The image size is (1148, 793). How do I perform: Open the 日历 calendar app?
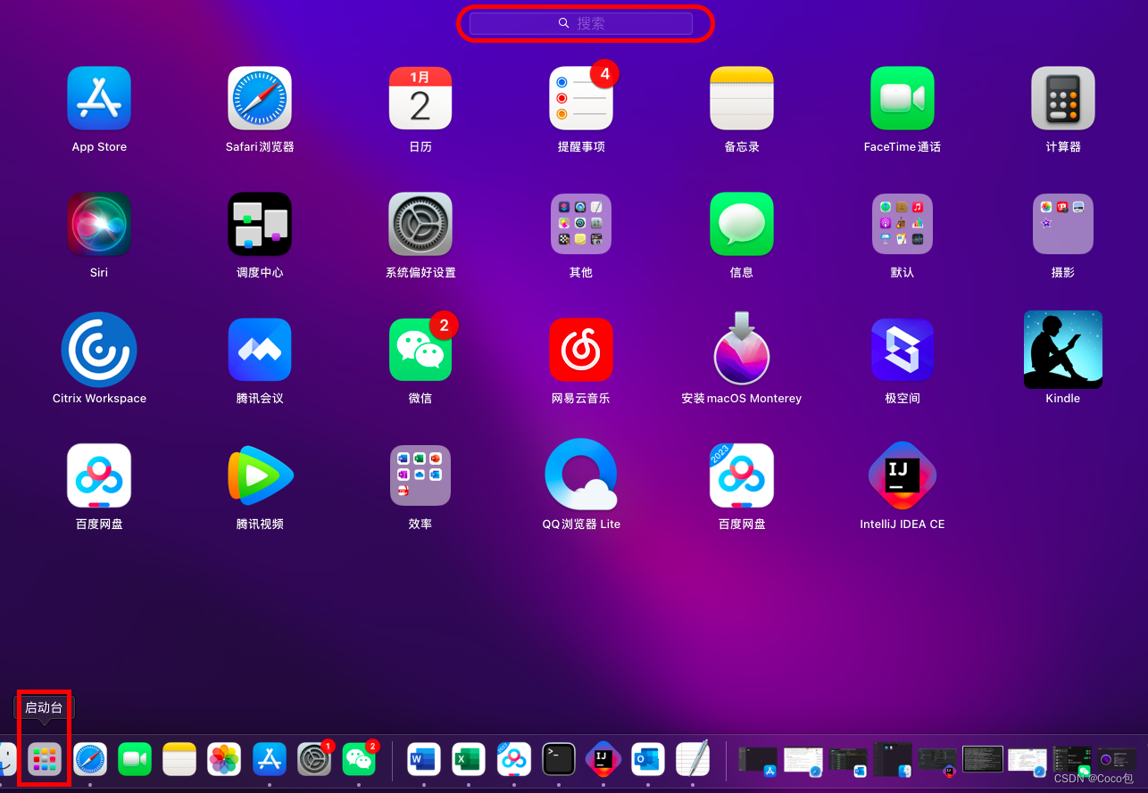click(x=420, y=98)
